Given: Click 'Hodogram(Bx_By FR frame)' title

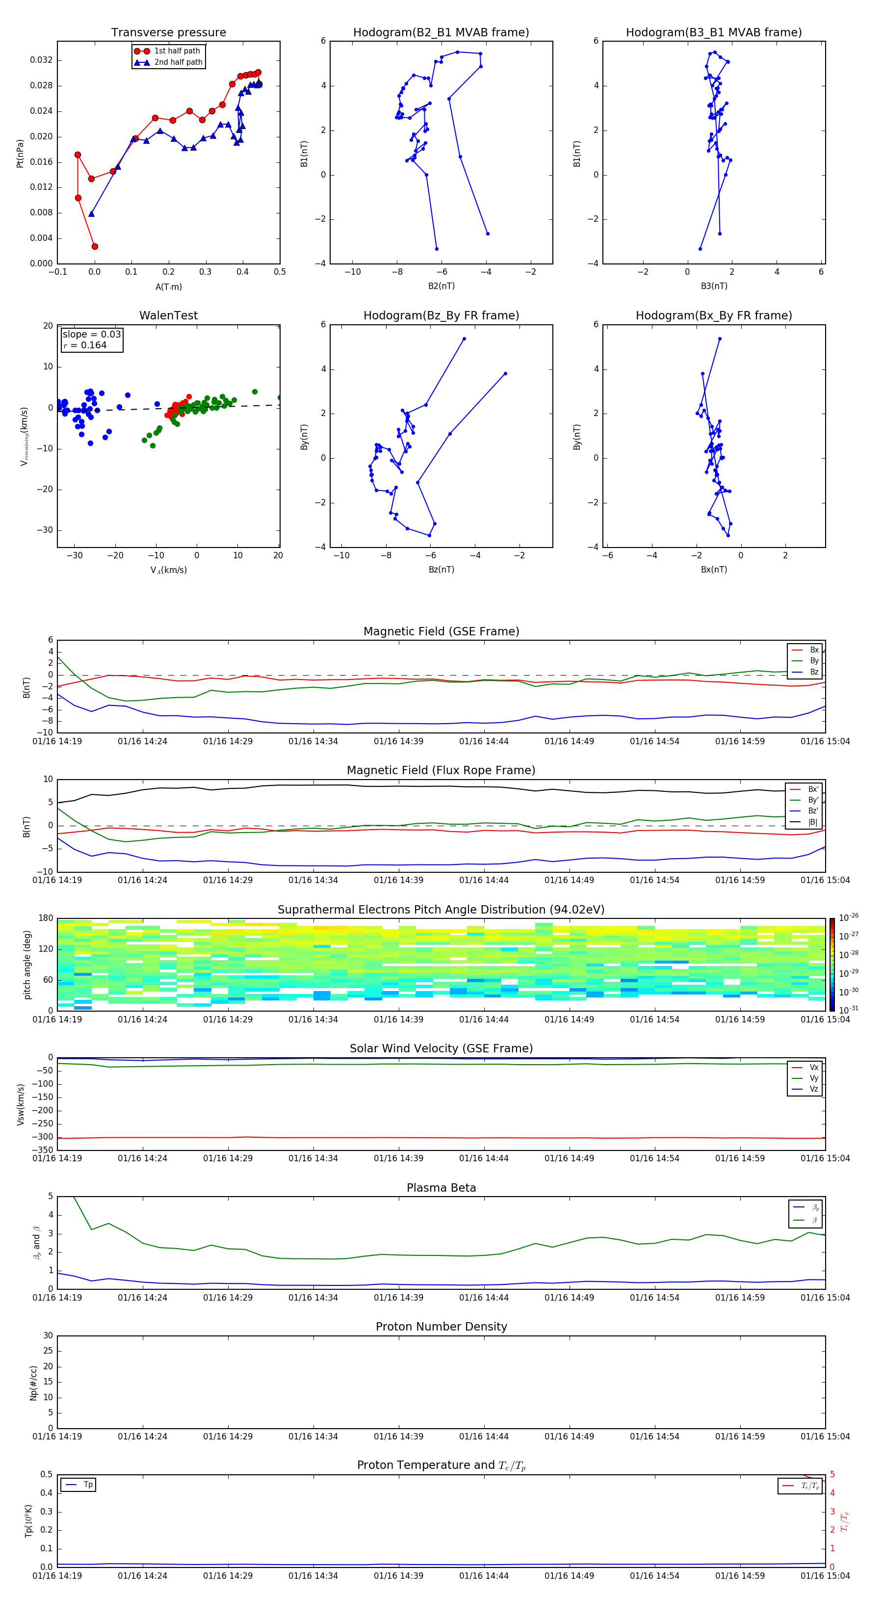Looking at the screenshot, I should tap(714, 315).
